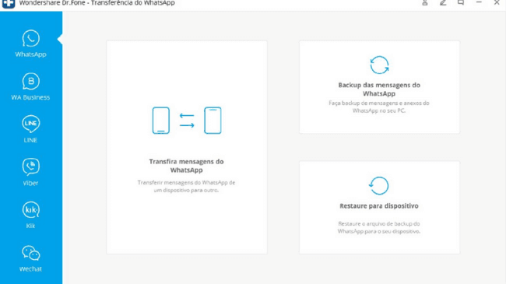Image resolution: width=506 pixels, height=284 pixels.
Task: Click window title "Wondershare Dr.Fone - Transferência do WhatsApp"
Action: point(97,3)
